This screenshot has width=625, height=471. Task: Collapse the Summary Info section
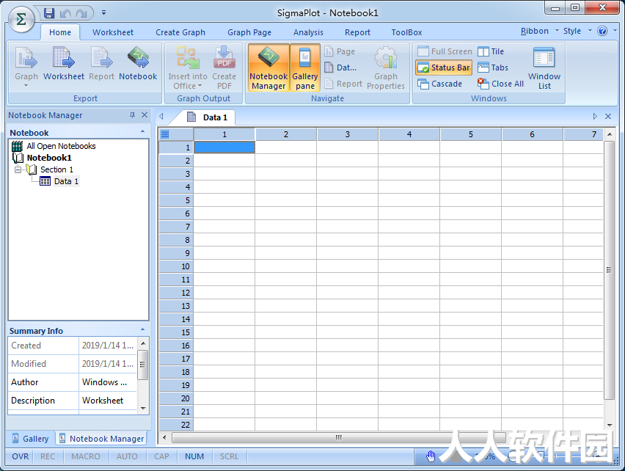coord(143,329)
